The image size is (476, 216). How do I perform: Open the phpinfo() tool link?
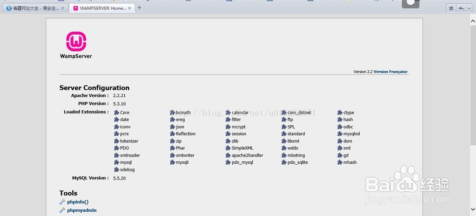click(x=78, y=202)
